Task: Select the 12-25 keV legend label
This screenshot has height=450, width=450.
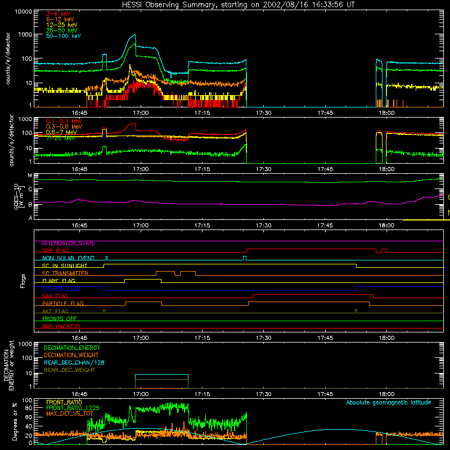Action: 62,25
